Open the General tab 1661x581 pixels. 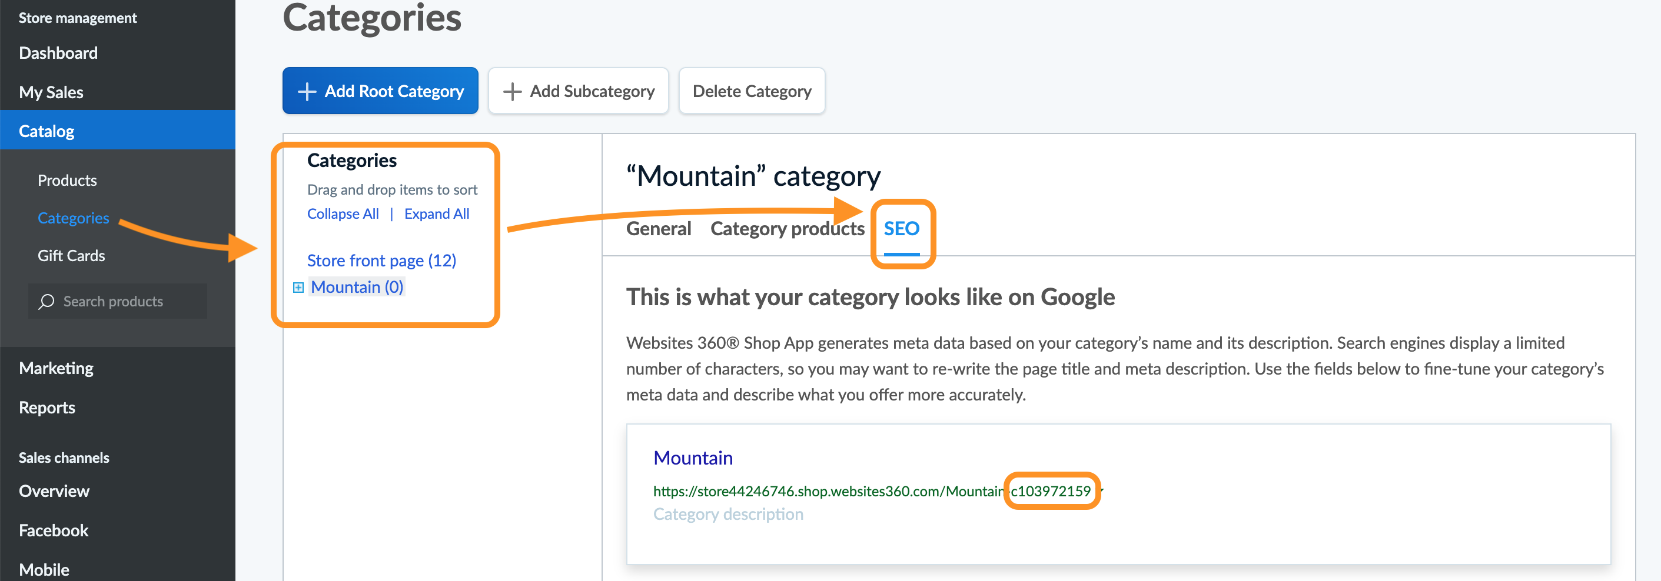[x=659, y=229]
